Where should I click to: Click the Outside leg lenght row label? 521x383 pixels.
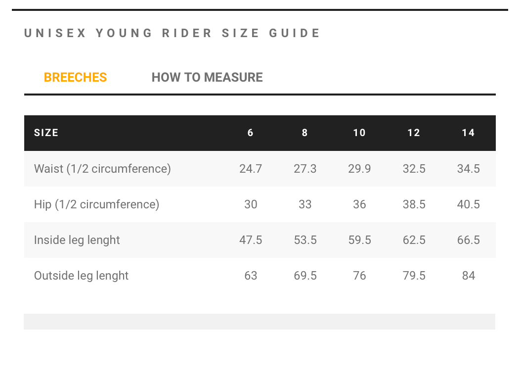tap(81, 275)
